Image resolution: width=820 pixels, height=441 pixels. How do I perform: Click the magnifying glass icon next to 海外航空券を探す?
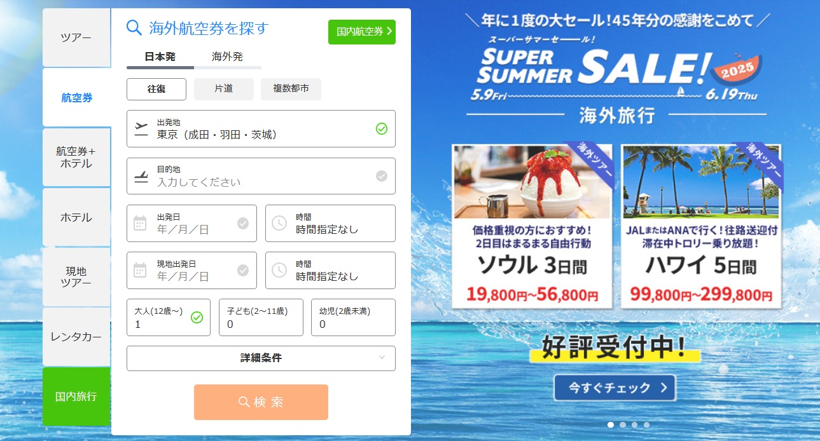click(134, 27)
